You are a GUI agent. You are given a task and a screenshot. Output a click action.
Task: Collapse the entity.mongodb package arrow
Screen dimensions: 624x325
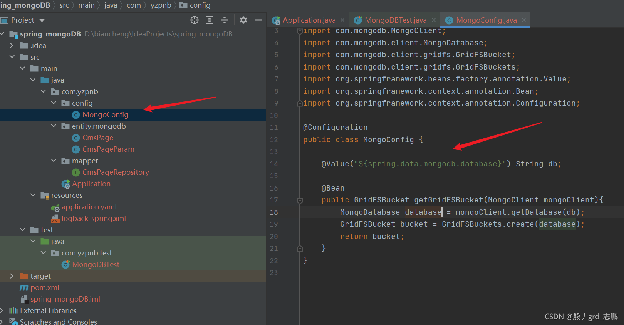point(54,126)
